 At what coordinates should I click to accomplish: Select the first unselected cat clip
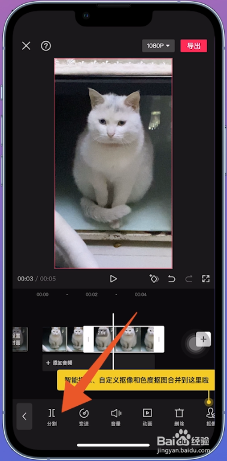click(63, 339)
